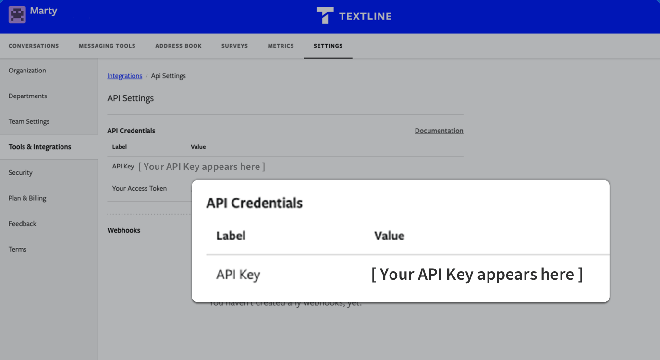The width and height of the screenshot is (660, 360).
Task: Click the Label column header in the callout
Action: (231, 236)
